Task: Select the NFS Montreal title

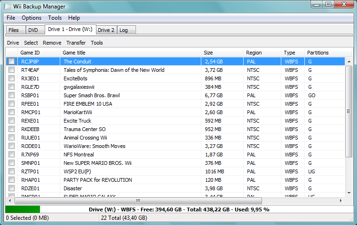Action: pos(79,155)
